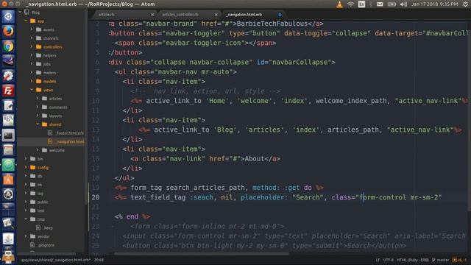Viewport: 471px width, 265px height.
Task: Click the UTF-8 encoding selector
Action: (x=388, y=260)
